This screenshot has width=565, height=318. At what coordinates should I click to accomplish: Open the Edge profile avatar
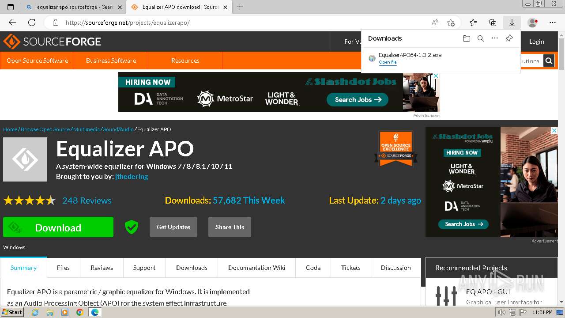[x=532, y=23]
